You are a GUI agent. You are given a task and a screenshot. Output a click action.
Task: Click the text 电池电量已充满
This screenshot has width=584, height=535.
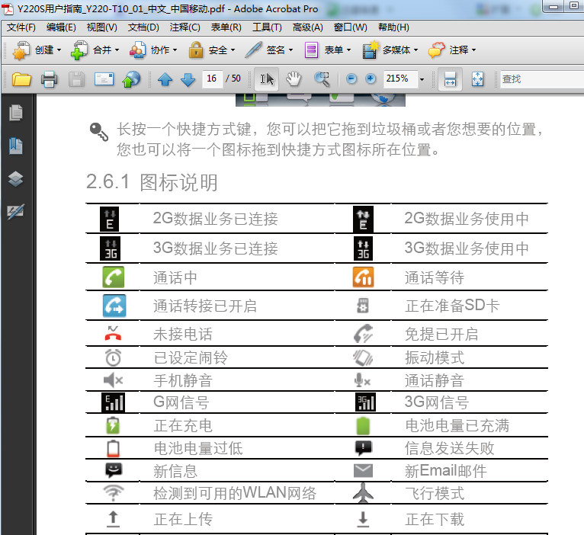(457, 425)
